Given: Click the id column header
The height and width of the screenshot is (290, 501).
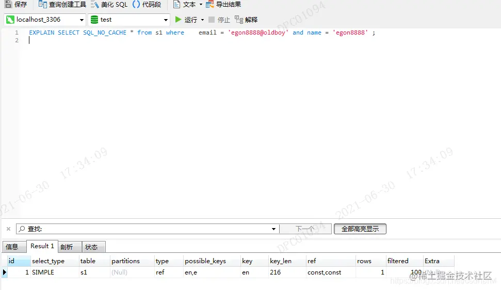Looking at the screenshot, I should [x=19, y=261].
